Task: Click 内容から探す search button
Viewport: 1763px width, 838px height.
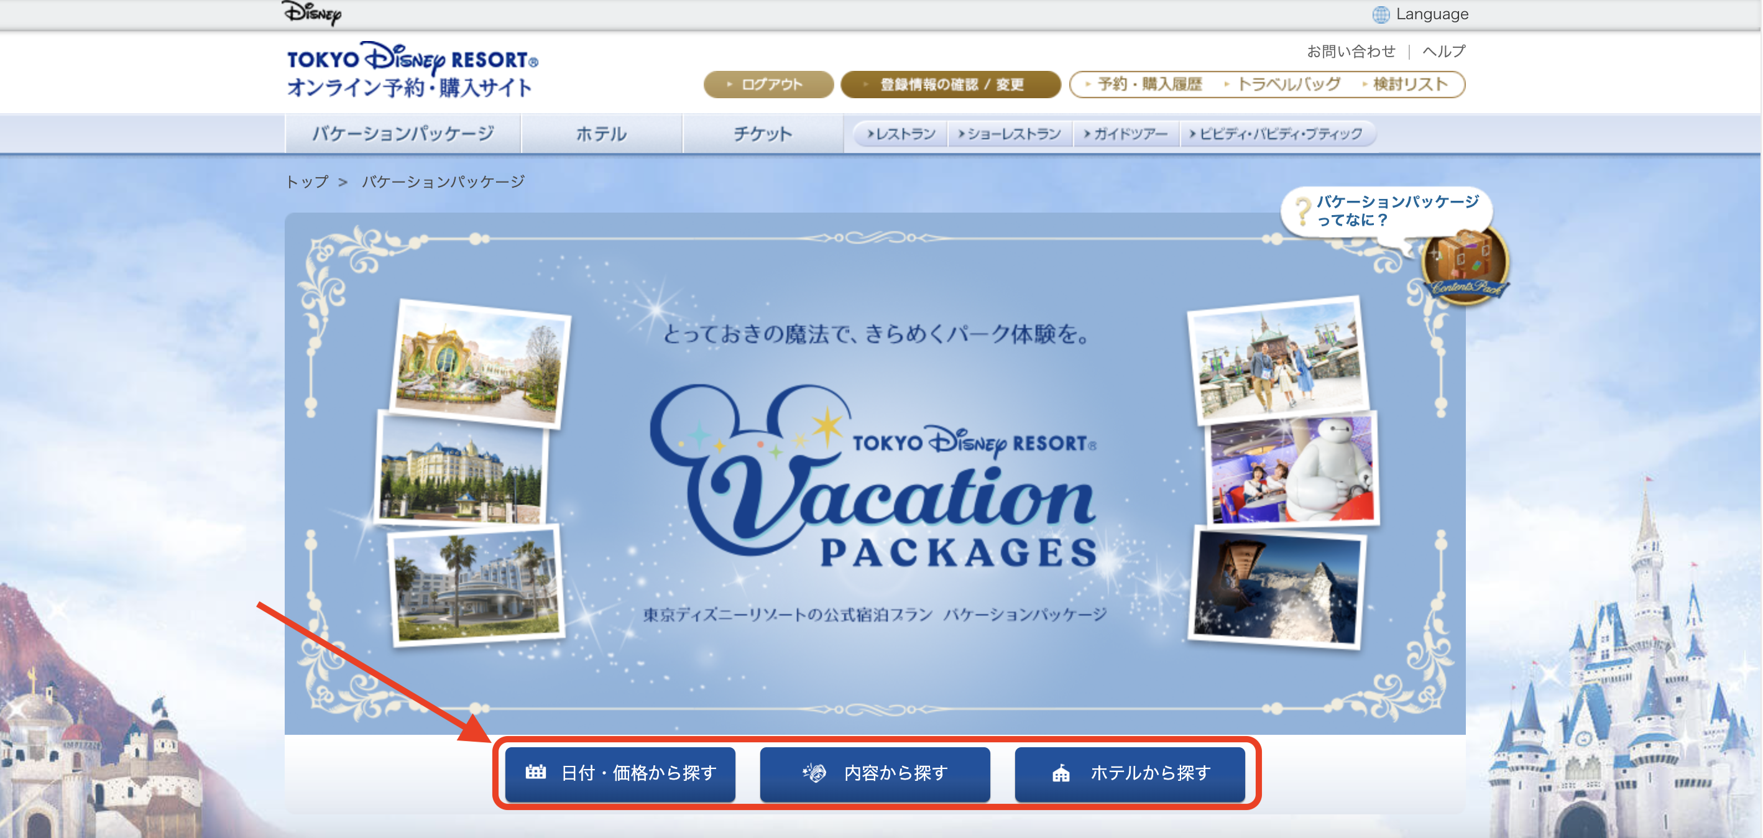Action: tap(875, 773)
